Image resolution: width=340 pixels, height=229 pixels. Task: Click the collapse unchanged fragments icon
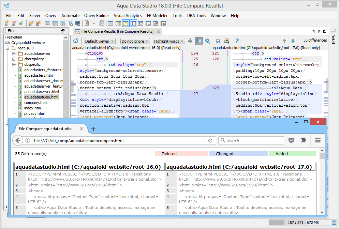(190, 41)
